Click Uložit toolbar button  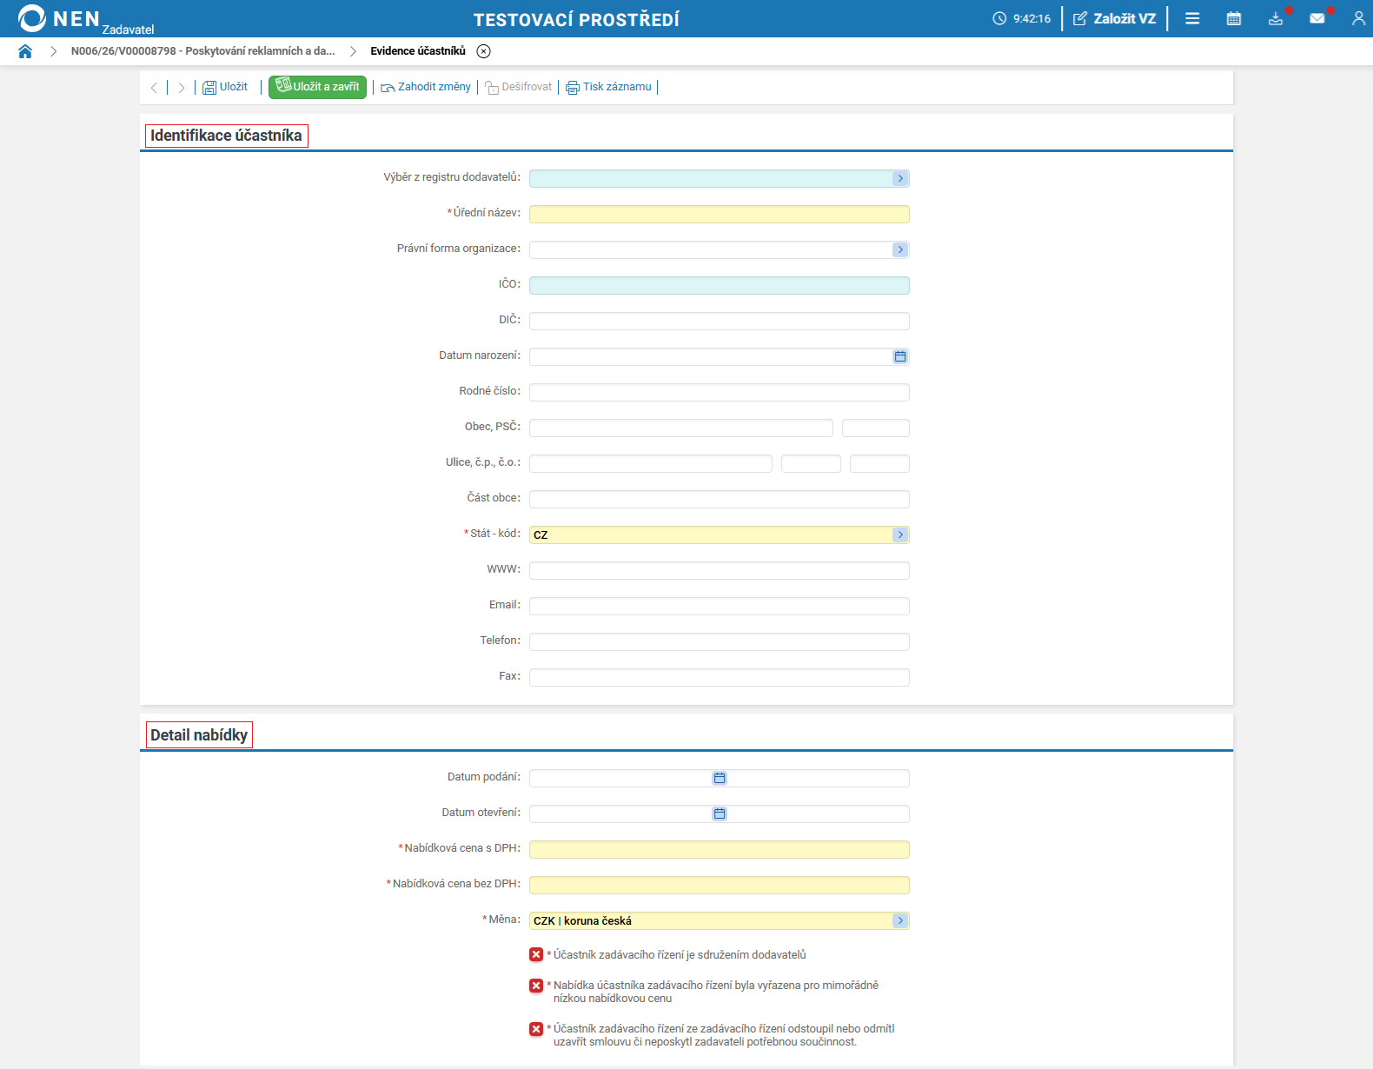point(225,87)
